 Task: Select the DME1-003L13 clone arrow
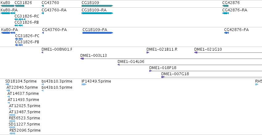click(x=82, y=59)
